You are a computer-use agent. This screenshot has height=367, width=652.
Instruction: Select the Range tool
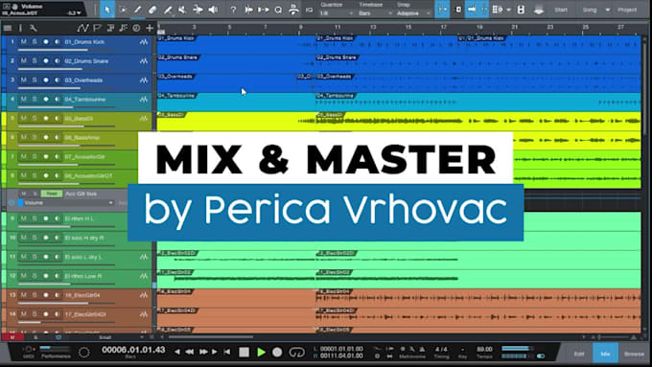[x=123, y=10]
